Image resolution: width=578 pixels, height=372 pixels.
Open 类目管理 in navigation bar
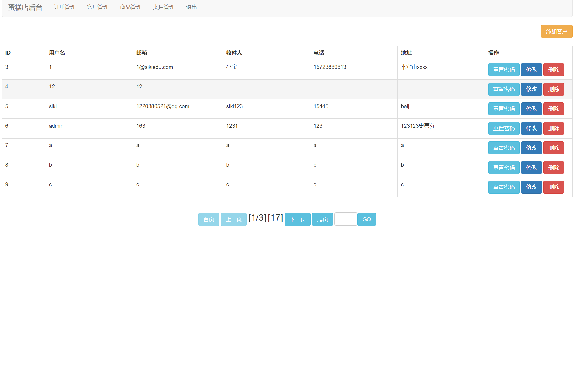click(164, 7)
